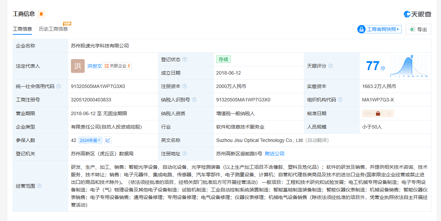Click the help icon beside 注册地址

coord(185,154)
